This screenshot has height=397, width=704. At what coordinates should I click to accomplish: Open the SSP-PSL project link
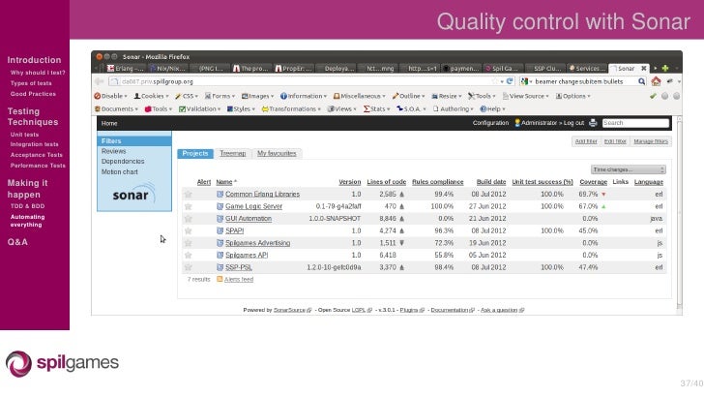point(239,267)
